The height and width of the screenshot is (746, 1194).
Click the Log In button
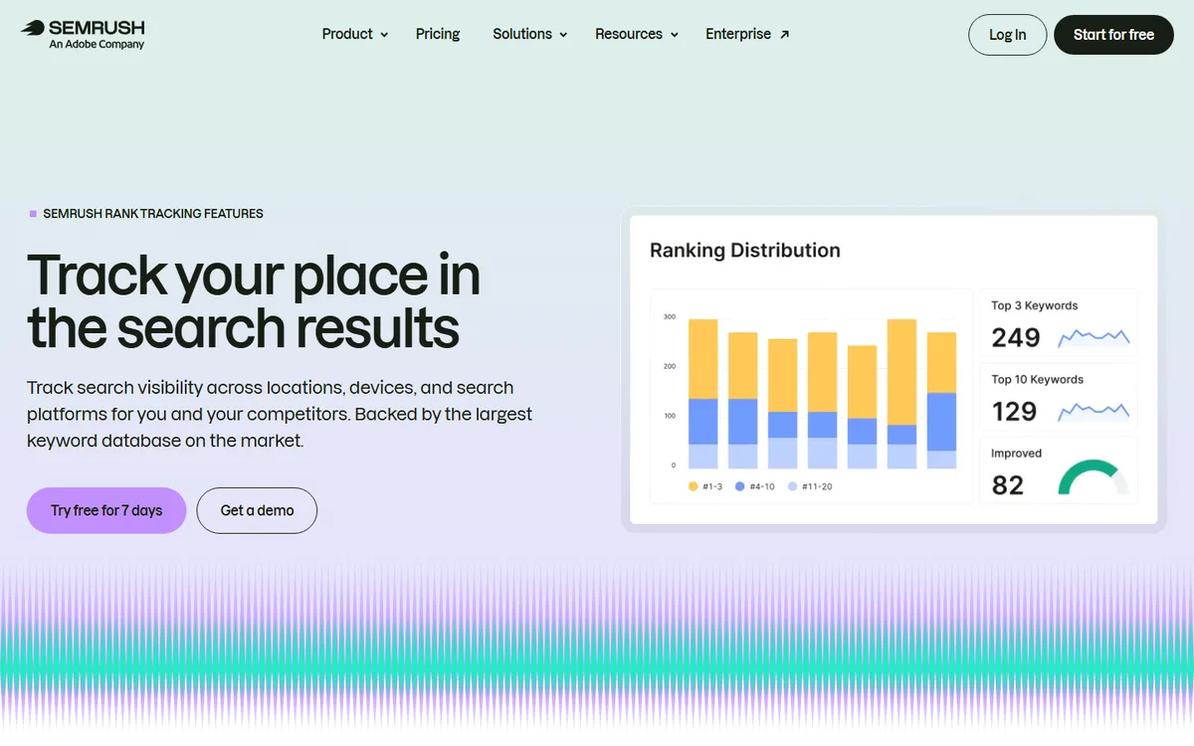pos(1007,35)
